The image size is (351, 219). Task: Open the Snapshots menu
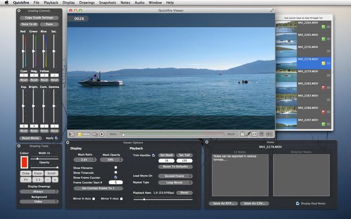pyautogui.click(x=107, y=3)
